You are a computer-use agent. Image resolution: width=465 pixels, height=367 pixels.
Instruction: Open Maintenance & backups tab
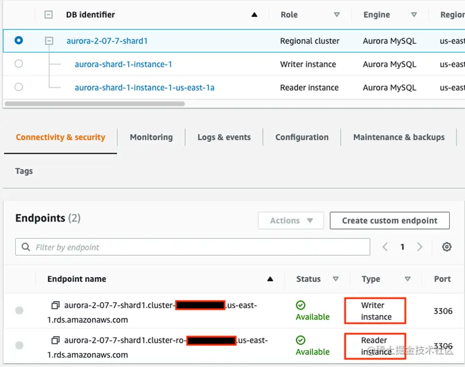(399, 137)
